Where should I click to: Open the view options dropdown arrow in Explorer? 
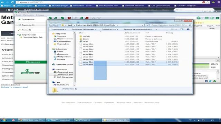coord(176,29)
